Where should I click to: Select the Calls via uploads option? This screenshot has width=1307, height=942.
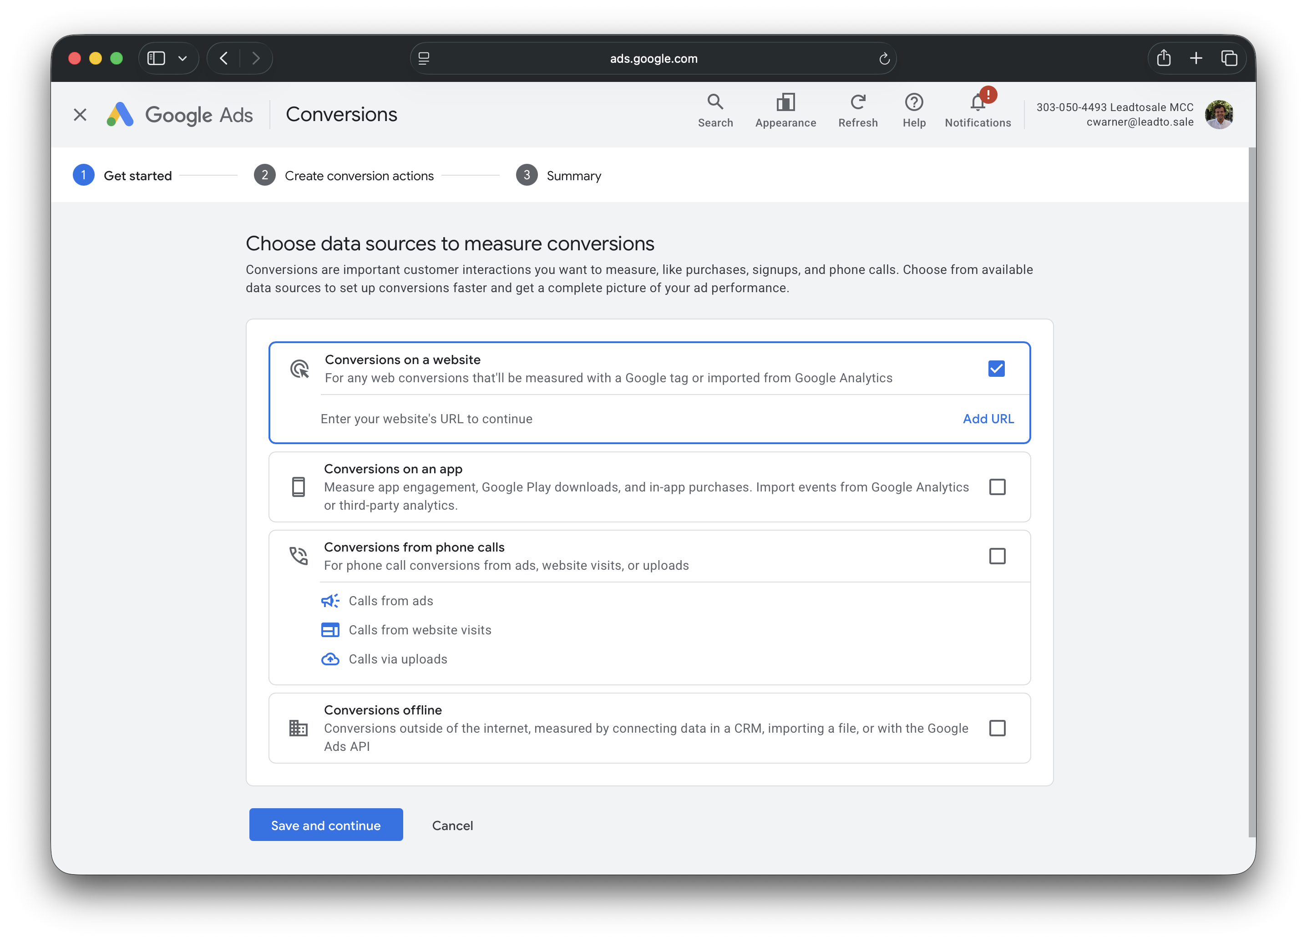click(x=398, y=658)
